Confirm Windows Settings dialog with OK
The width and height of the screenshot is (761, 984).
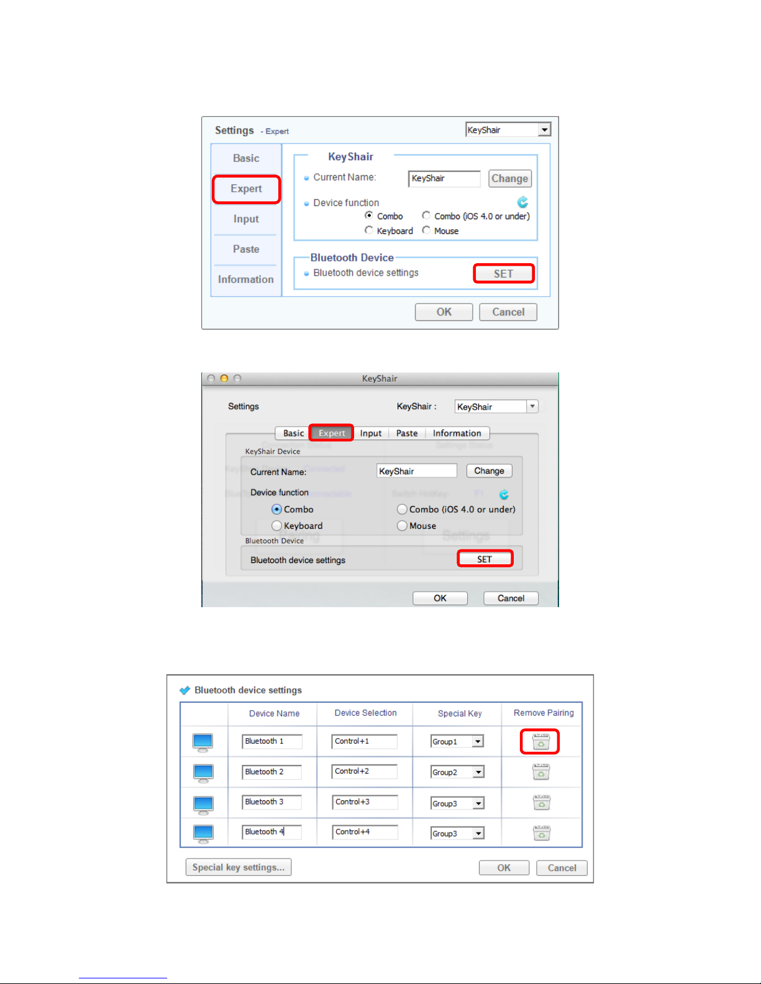click(444, 312)
